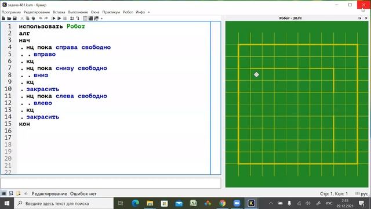371x209 pixels.
Task: Close the Robot field panel
Action: pyautogui.click(x=366, y=18)
